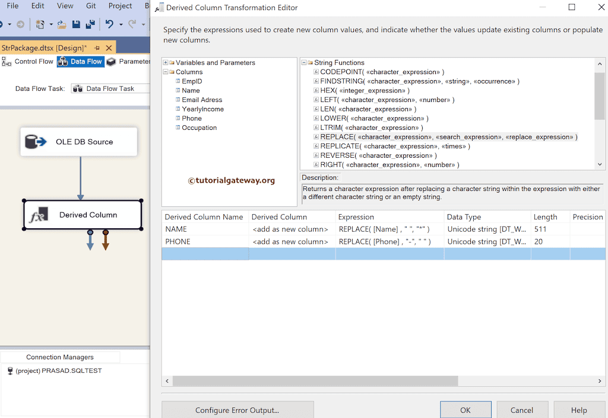The width and height of the screenshot is (608, 418).
Task: Click the Save toolbar icon
Action: click(x=75, y=24)
